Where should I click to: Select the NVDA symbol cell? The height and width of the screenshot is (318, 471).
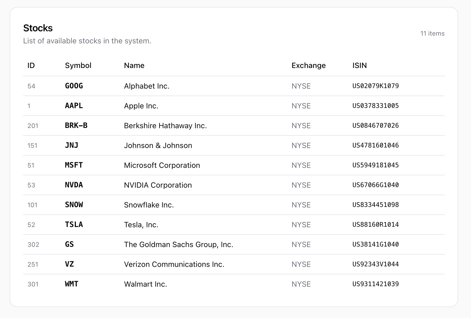(74, 185)
